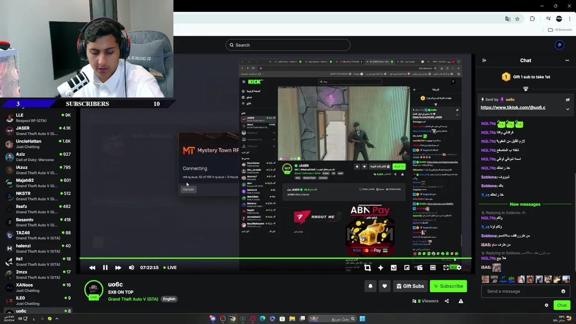Open the Chrome profile avatar
Viewport: 576px width, 324px height.
(x=559, y=19)
